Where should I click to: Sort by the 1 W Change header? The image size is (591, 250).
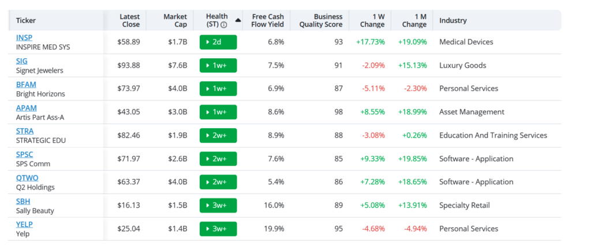pyautogui.click(x=372, y=21)
